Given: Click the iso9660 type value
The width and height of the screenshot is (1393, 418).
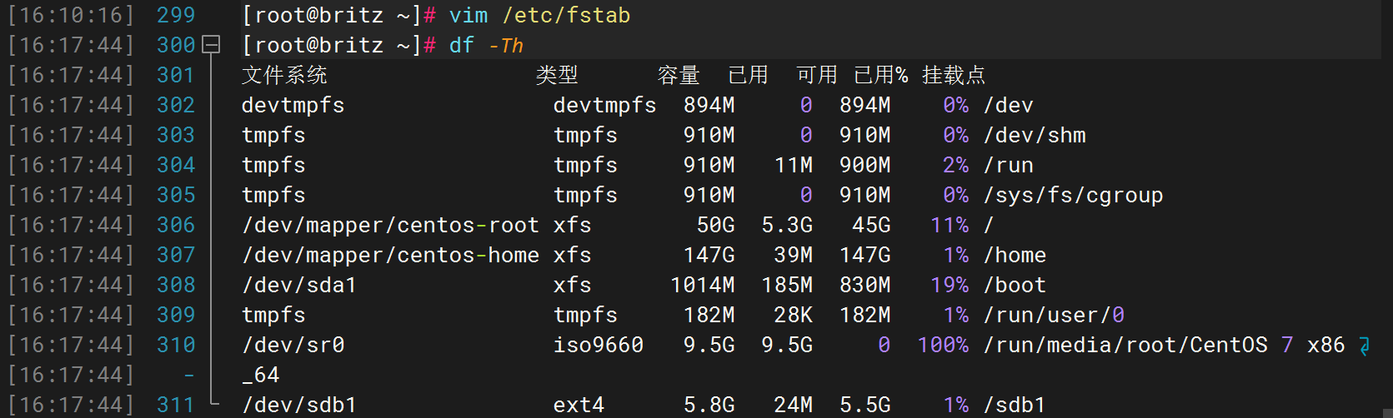Looking at the screenshot, I should tap(599, 345).
